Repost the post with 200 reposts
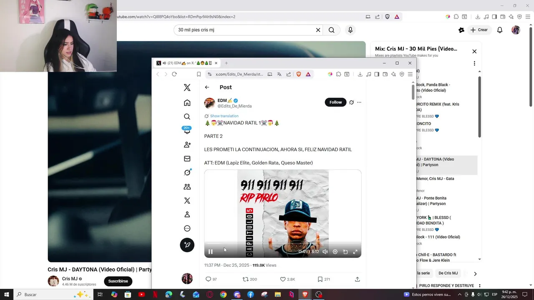The image size is (534, 300). tap(249, 279)
